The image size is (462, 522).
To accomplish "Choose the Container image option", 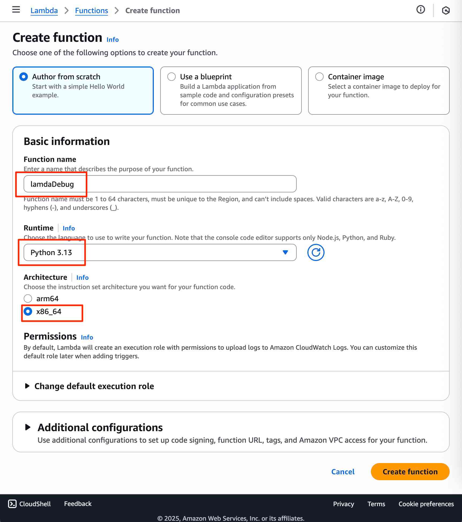I will pos(319,77).
